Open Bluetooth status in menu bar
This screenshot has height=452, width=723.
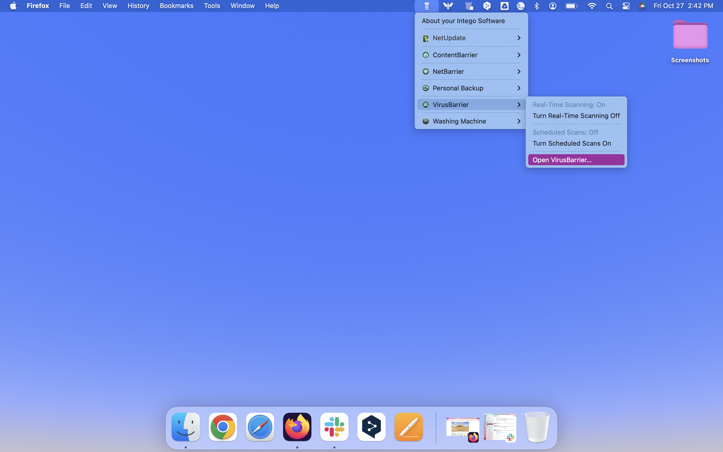(536, 6)
